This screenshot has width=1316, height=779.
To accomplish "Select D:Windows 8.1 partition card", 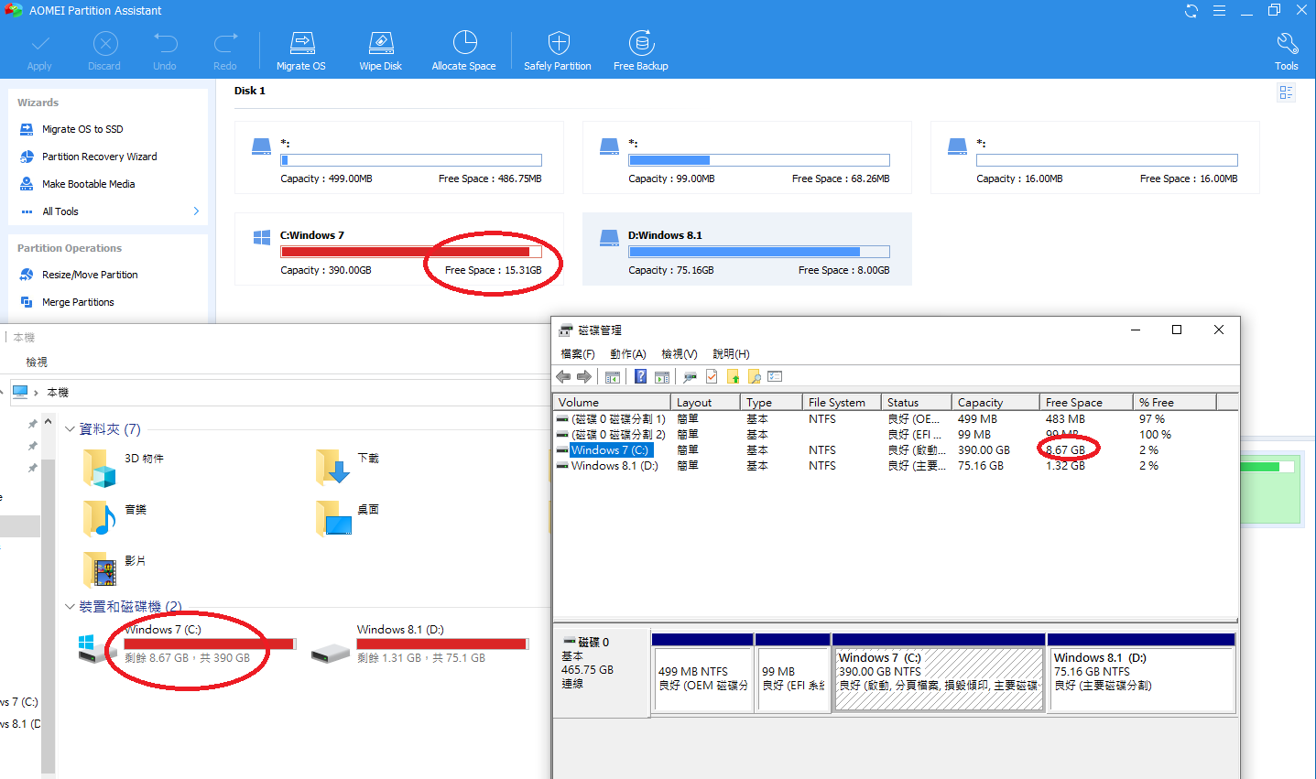I will pos(747,249).
